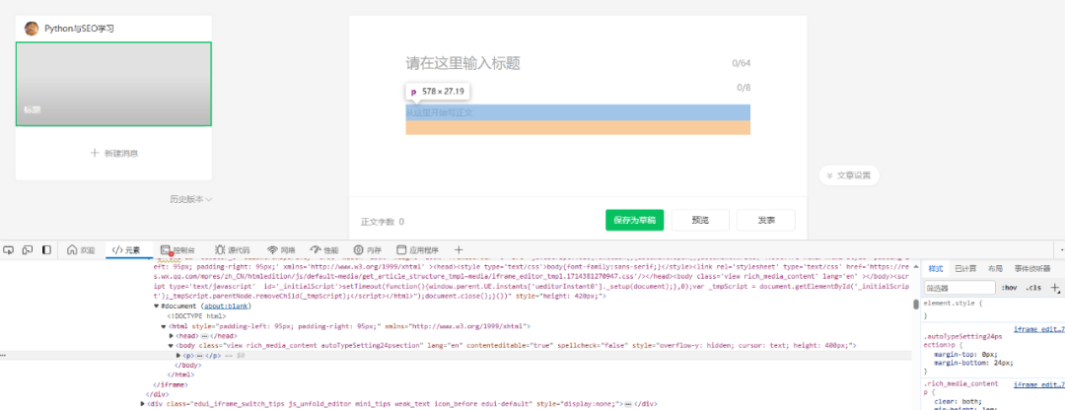
Task: Expand the 文章设置 article settings
Action: pyautogui.click(x=849, y=175)
